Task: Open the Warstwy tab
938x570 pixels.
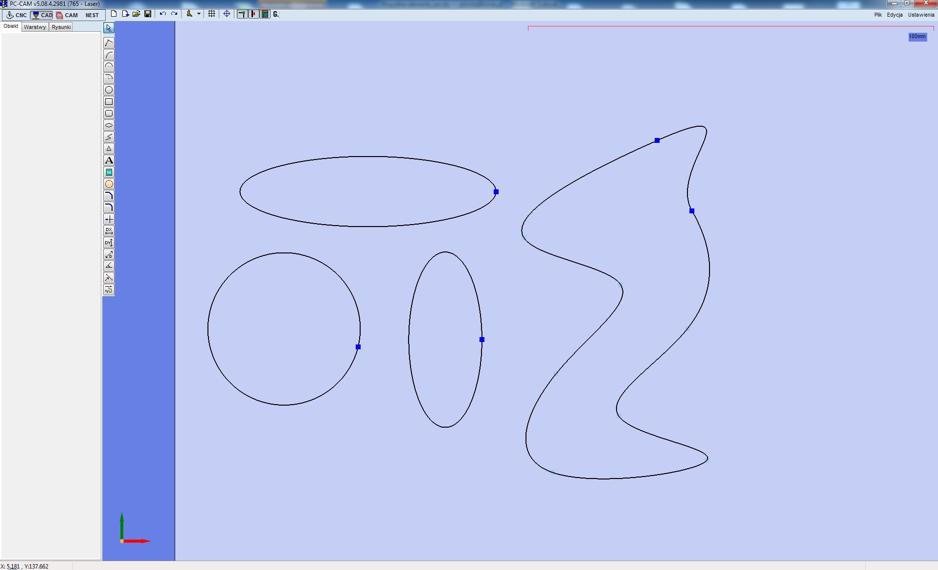Action: point(35,27)
